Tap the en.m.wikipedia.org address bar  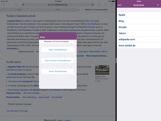pyautogui.click(x=58, y=5)
